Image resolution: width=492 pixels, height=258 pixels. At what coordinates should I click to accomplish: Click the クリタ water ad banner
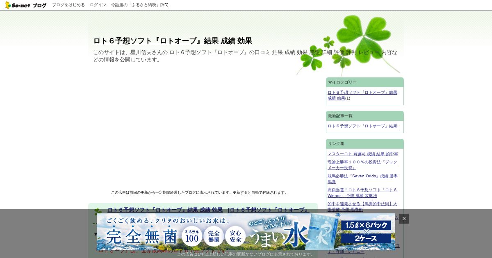tap(246, 232)
